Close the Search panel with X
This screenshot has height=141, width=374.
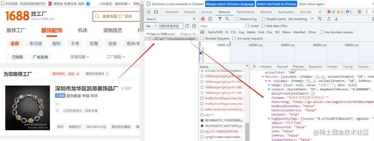coord(194,19)
